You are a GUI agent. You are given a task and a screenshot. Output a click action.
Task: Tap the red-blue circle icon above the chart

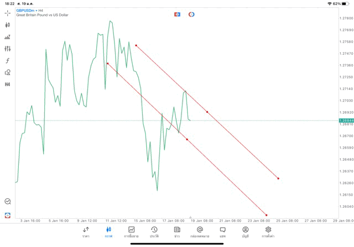191,14
